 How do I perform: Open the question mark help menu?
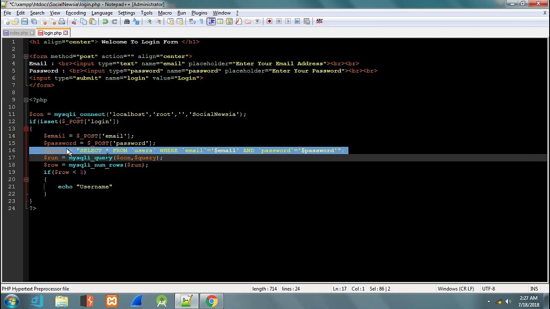click(237, 13)
